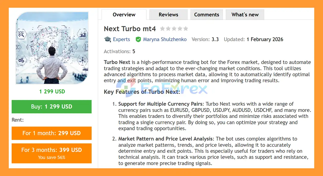Image resolution: width=323 pixels, height=176 pixels.
Task: Rate with the second star
Action: 168,29
